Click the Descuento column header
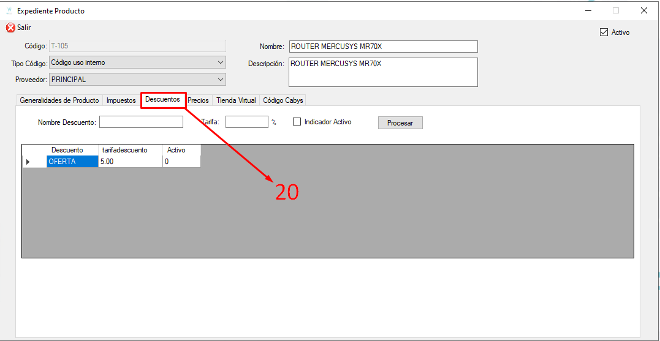This screenshot has width=660, height=341. tap(72, 150)
